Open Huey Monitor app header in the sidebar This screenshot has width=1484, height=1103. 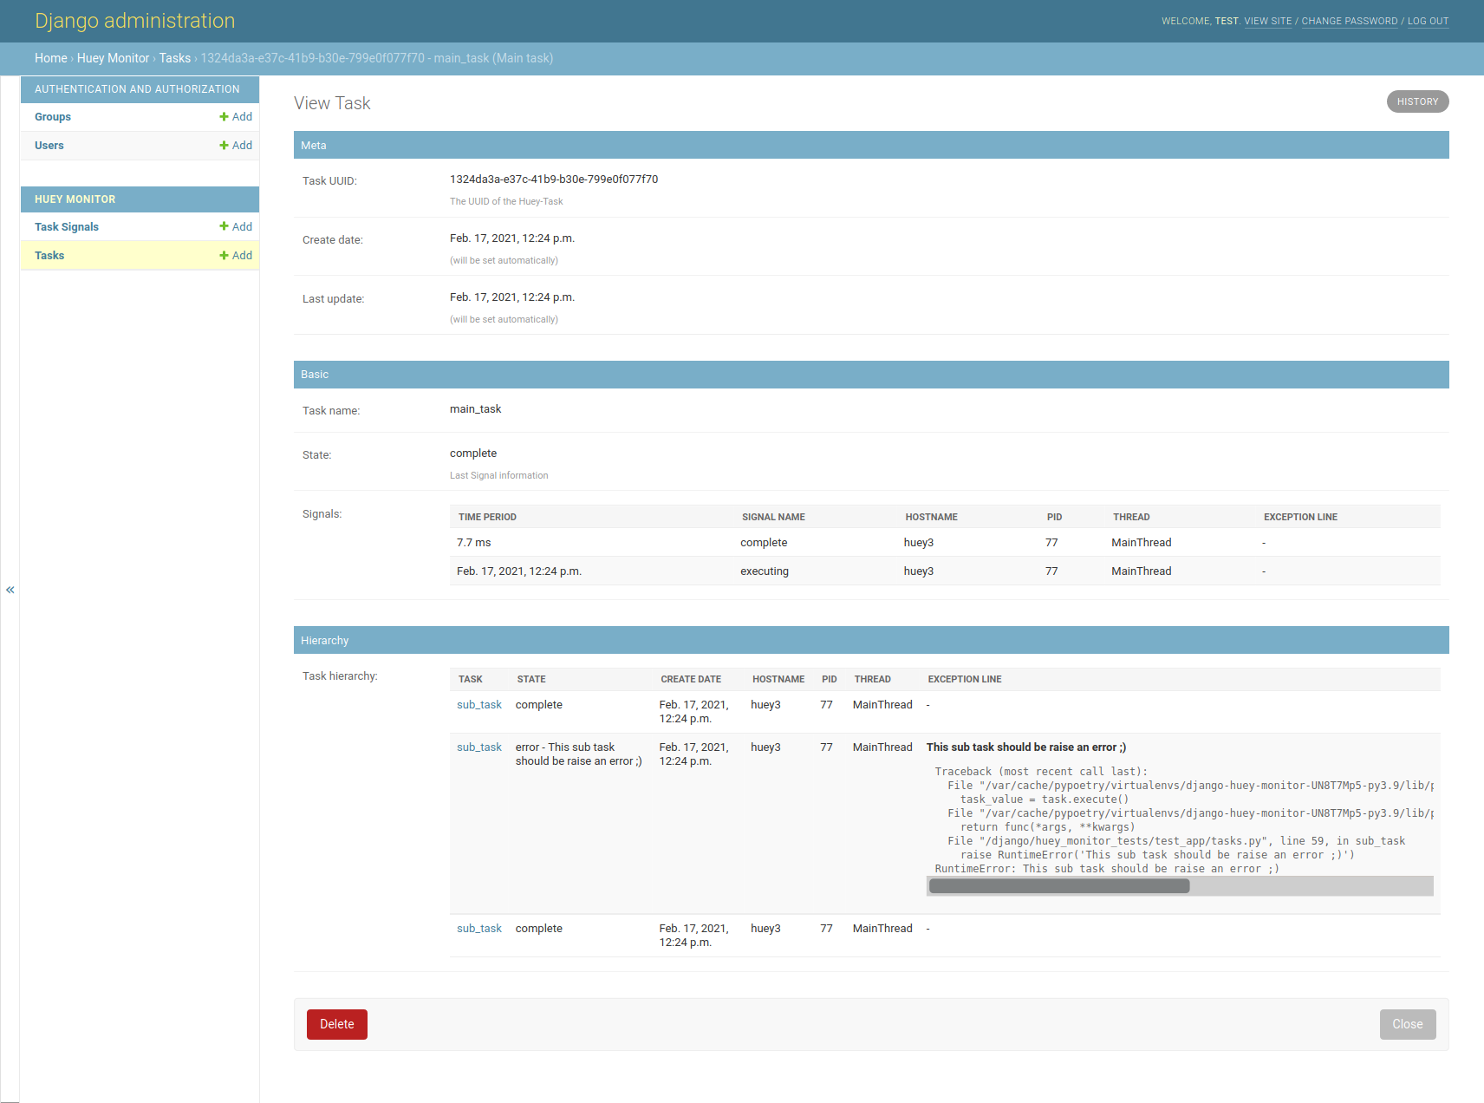75,199
